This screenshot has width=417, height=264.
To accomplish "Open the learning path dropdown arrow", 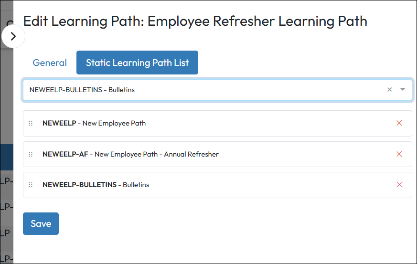I will pos(403,89).
